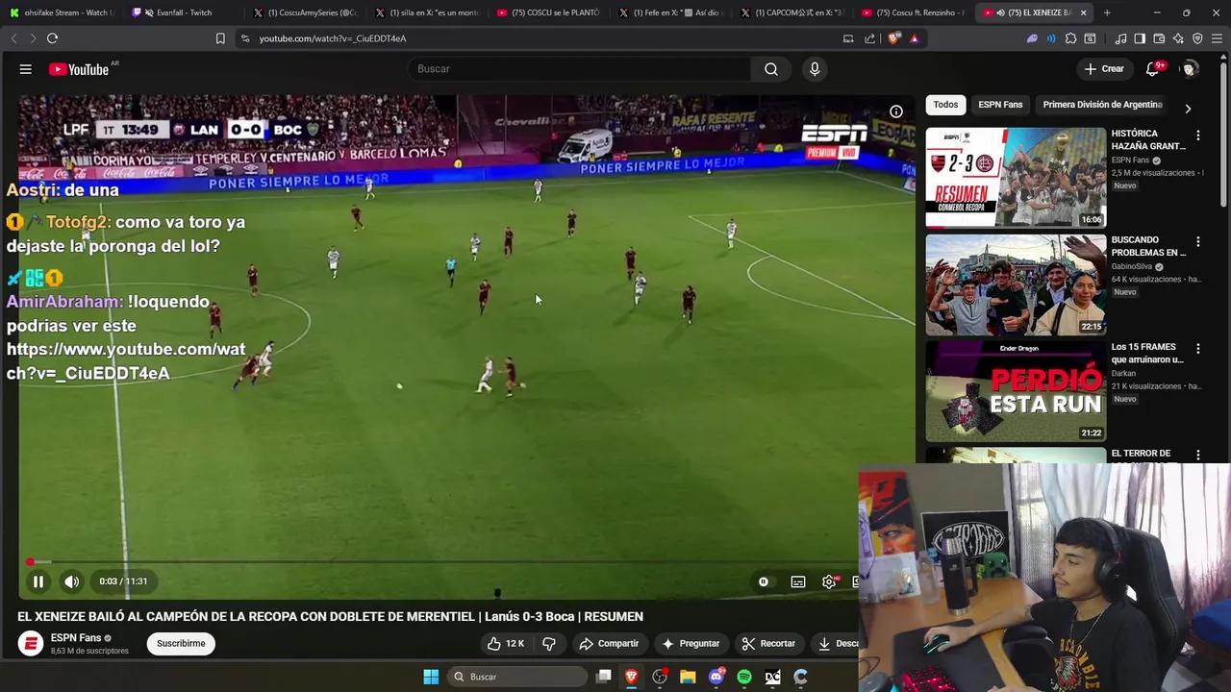1231x692 pixels.
Task: Click Recortar to clip the video
Action: (x=768, y=644)
